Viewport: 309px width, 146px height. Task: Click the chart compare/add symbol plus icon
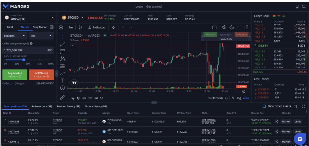pos(61,27)
